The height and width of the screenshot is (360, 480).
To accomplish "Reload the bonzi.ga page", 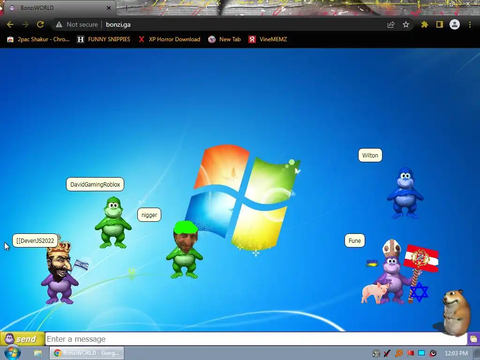I will [40, 24].
